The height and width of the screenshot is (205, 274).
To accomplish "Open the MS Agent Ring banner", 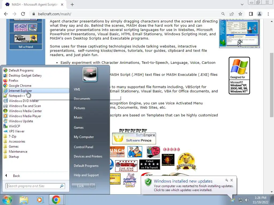I will click(26, 27).
